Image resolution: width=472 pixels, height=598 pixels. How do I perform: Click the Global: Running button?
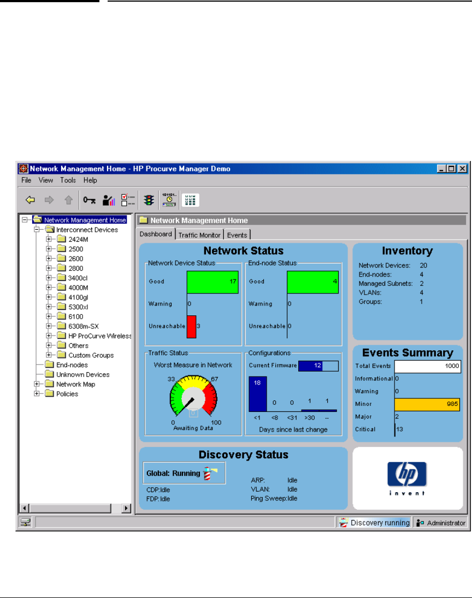tap(184, 473)
